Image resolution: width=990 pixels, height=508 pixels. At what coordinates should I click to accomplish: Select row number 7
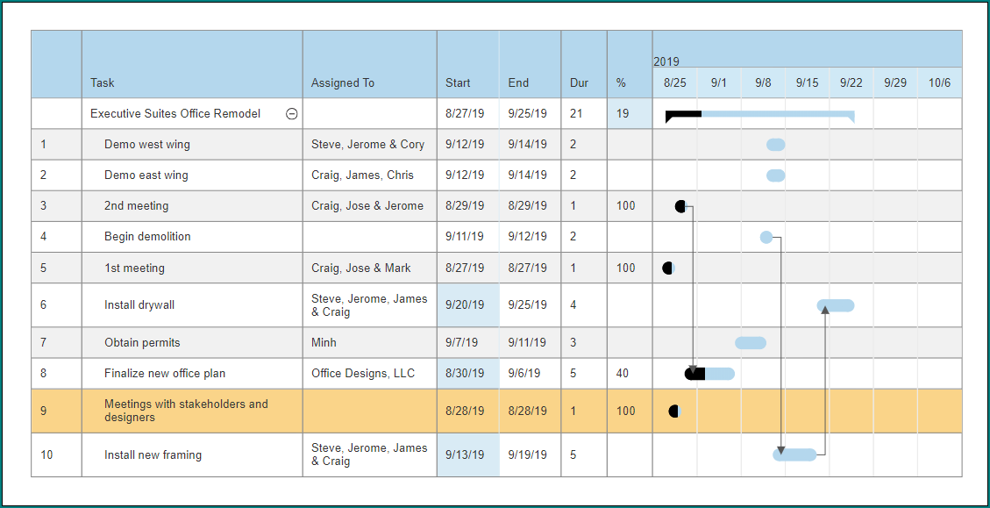tap(56, 342)
